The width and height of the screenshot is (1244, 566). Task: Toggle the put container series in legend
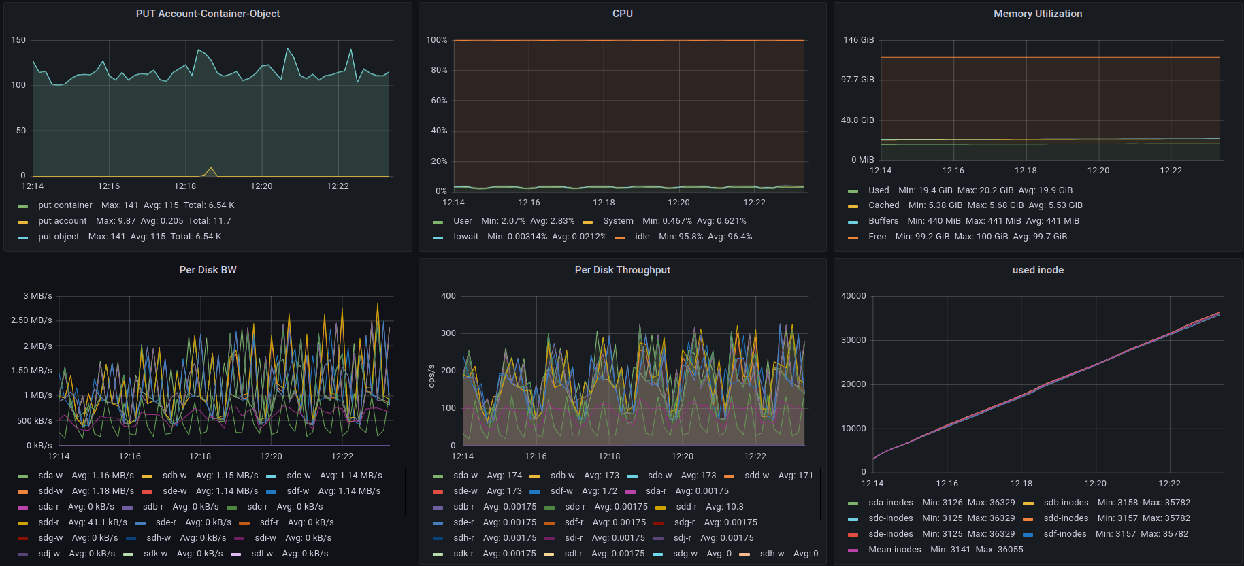65,205
